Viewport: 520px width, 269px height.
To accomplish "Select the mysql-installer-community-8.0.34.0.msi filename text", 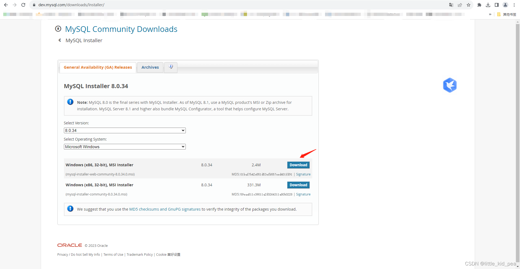I will point(96,194).
